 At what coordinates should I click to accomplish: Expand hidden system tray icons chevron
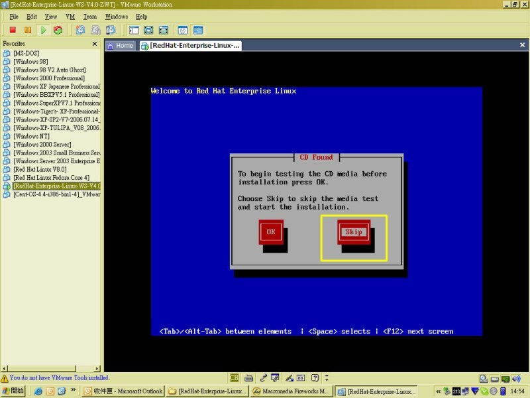click(439, 391)
